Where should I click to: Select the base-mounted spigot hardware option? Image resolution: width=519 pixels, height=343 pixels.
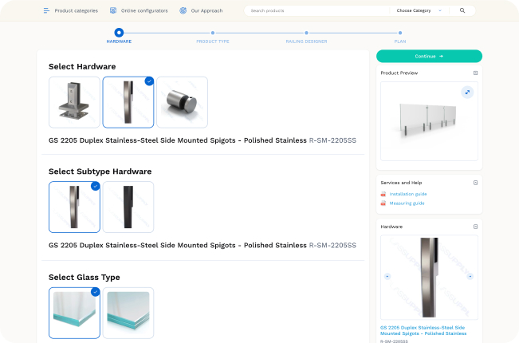(x=74, y=102)
